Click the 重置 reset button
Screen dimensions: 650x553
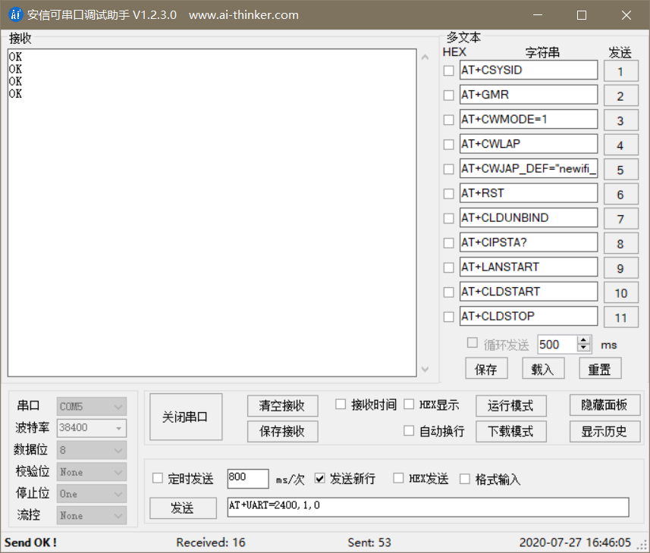point(600,368)
